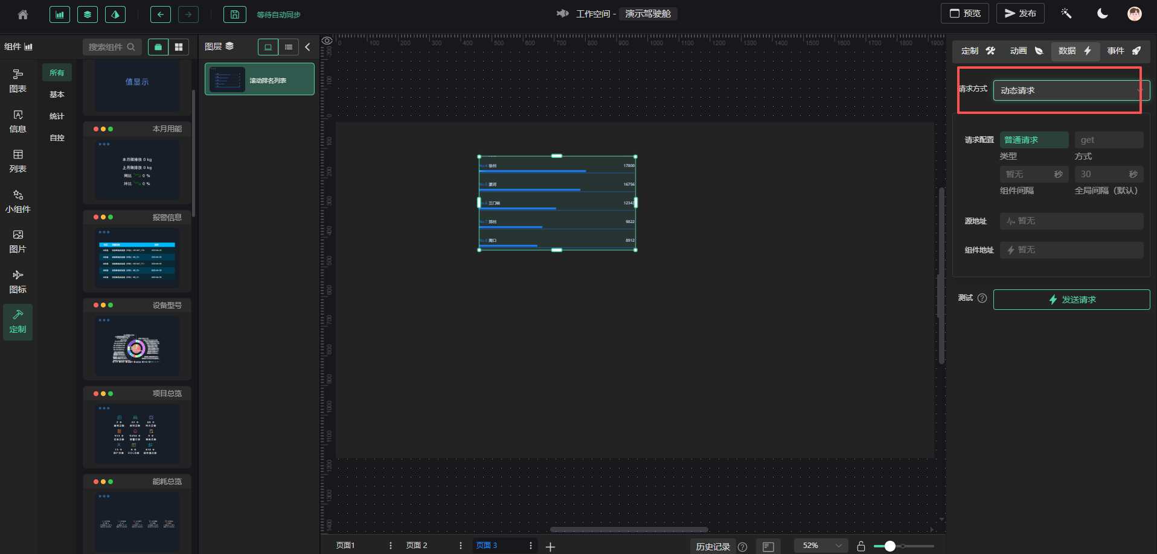This screenshot has height=554, width=1157.
Task: Open the 动态请求 request method dropdown
Action: pos(1071,90)
